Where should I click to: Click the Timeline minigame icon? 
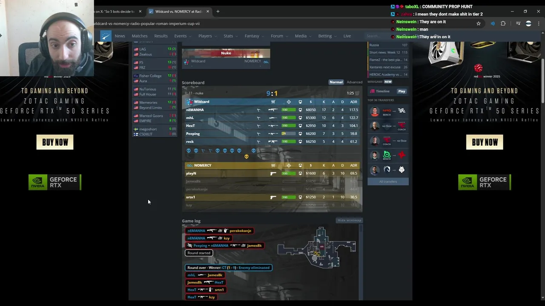(373, 91)
